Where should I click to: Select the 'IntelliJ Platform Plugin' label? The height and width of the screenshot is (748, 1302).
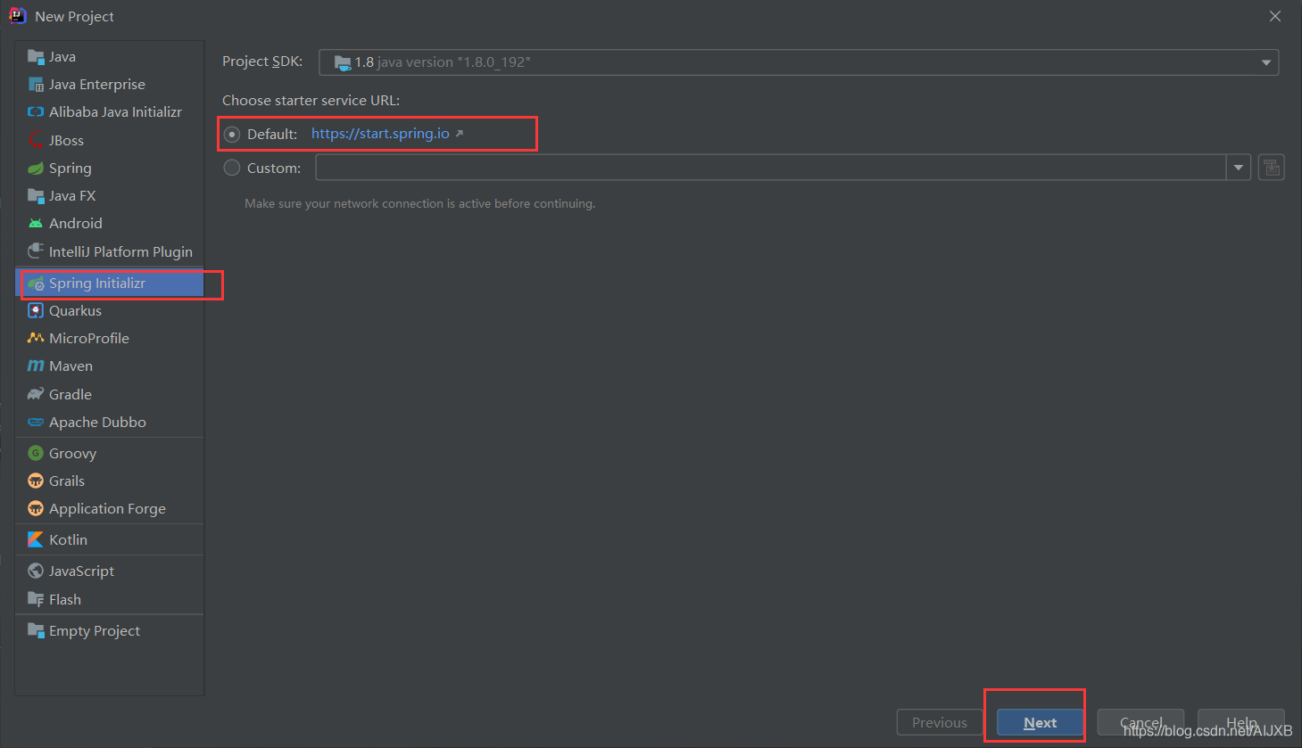(120, 252)
